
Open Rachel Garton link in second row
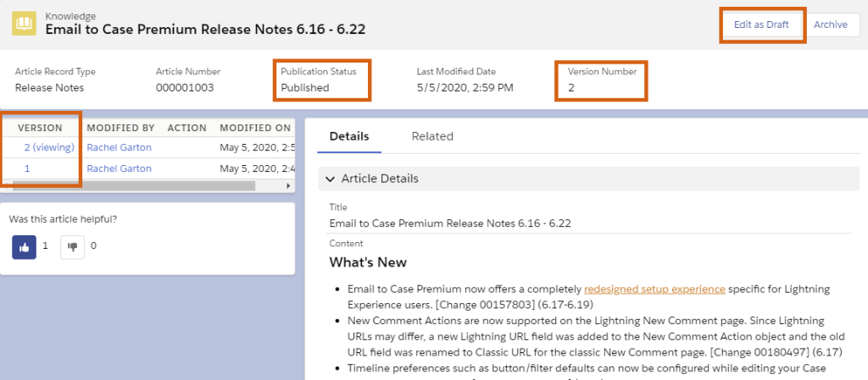click(x=119, y=168)
